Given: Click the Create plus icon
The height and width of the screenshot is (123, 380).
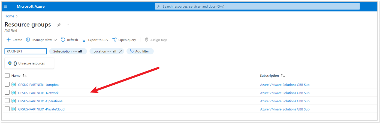Looking at the screenshot, I should (8, 40).
